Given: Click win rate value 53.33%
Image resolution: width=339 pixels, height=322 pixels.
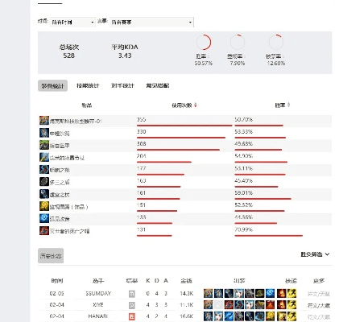Looking at the screenshot, I should tap(243, 132).
